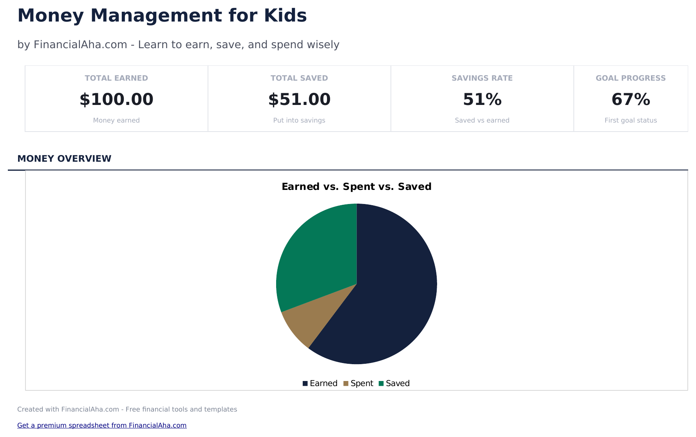Click the Earned legend label text
This screenshot has height=437, width=696.
point(324,383)
